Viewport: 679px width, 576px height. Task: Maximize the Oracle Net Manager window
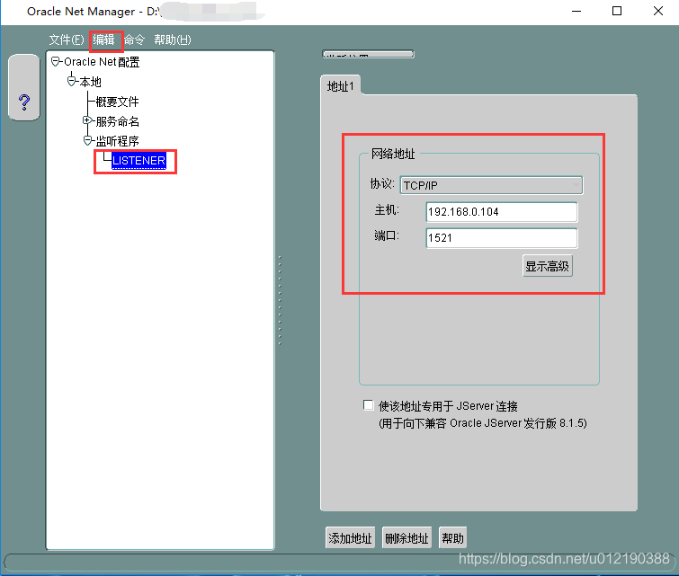point(617,12)
